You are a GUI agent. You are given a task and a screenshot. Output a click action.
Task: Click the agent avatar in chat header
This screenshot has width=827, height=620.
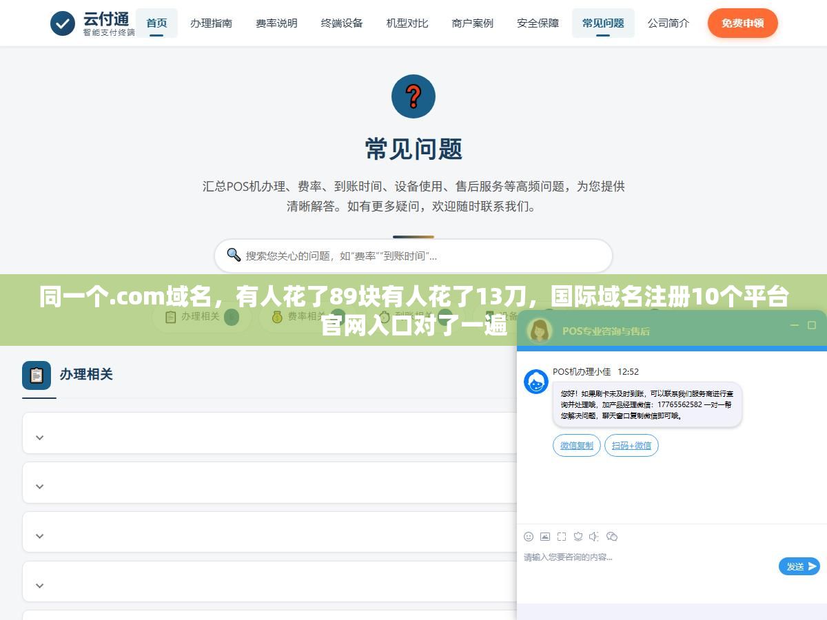point(540,330)
